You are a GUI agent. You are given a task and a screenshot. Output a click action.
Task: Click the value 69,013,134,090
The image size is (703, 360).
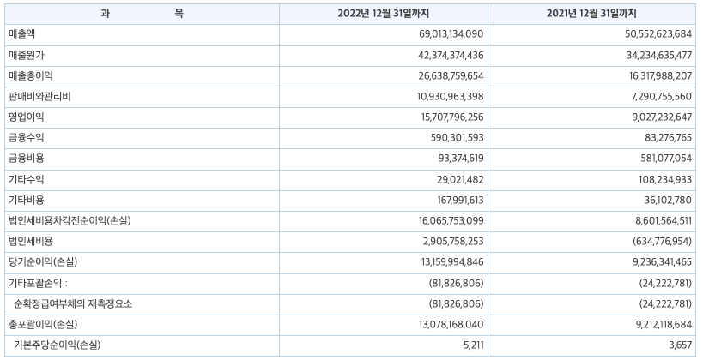[x=451, y=34]
